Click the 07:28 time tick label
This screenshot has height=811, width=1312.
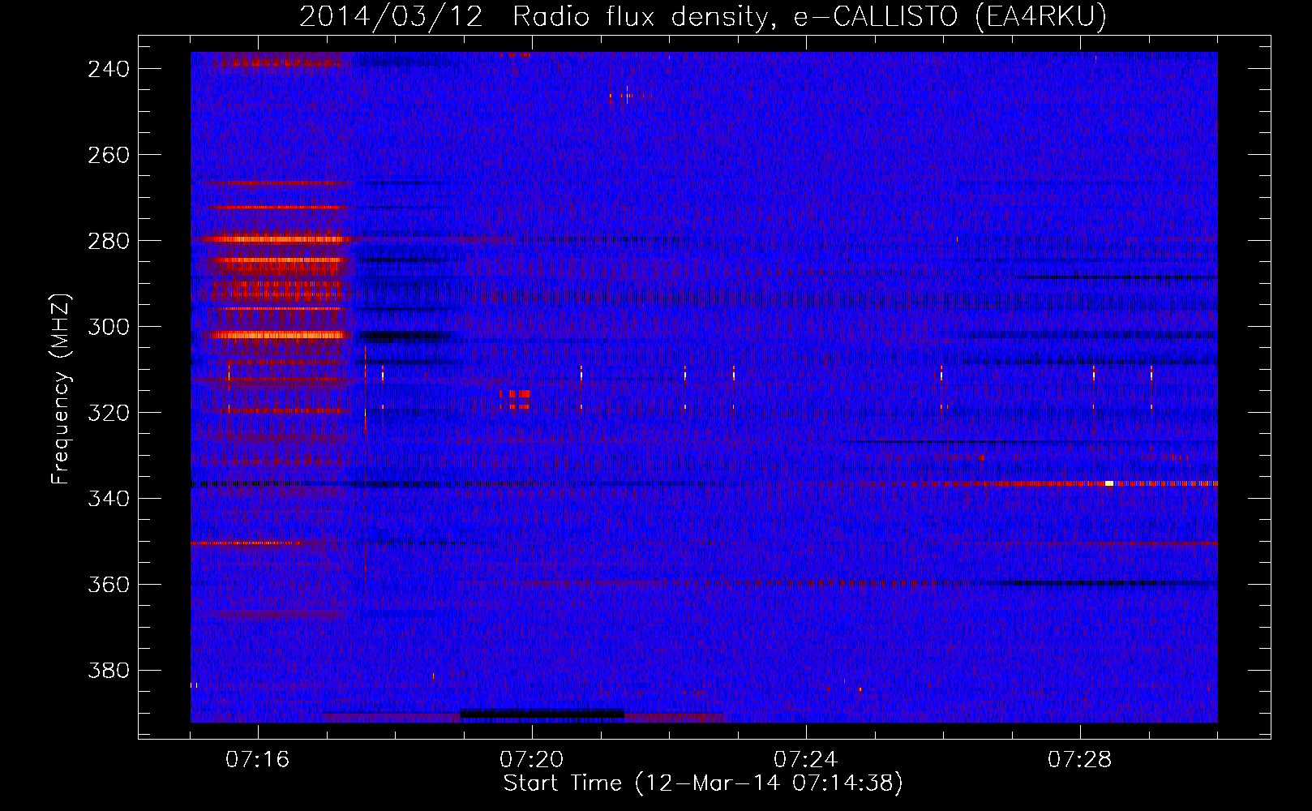[1079, 760]
